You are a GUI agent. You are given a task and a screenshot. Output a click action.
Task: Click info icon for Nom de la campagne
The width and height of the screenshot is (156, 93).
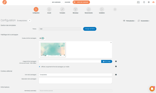[x=116, y=75]
